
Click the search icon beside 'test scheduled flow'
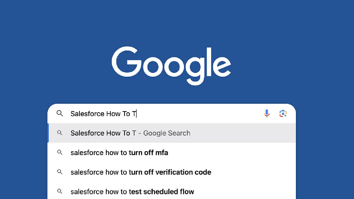tap(60, 191)
